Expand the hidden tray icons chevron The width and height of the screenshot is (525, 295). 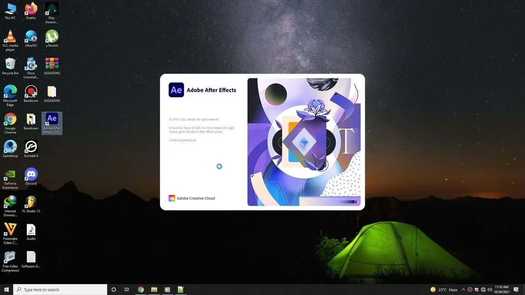(463, 290)
